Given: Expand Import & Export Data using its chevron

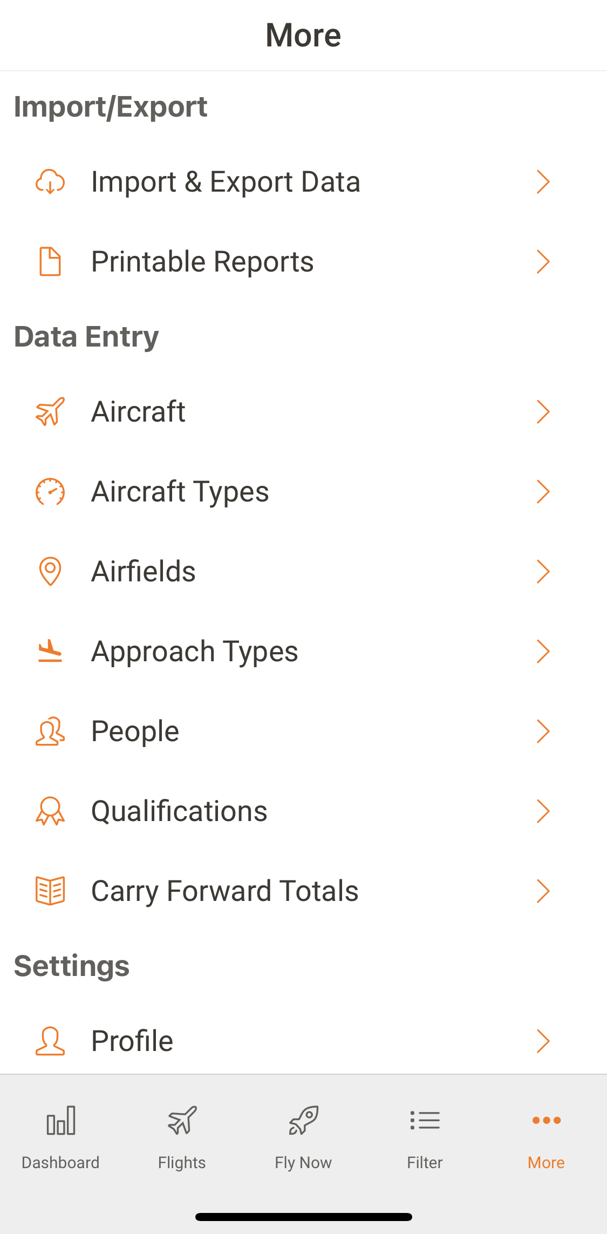Looking at the screenshot, I should point(543,182).
